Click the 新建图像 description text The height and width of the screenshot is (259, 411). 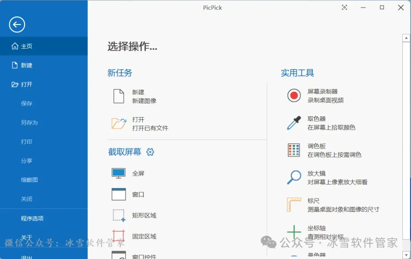point(144,101)
